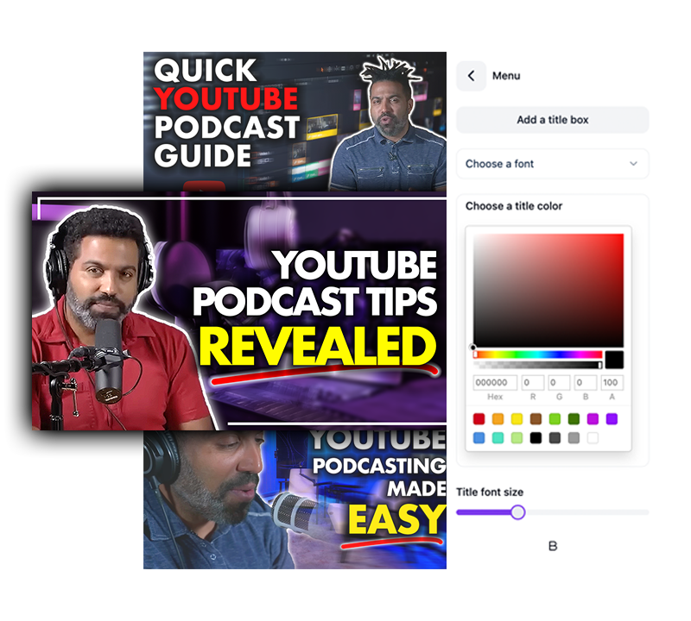Select the orange preset color swatch
Screen dimensions: 691x621
tap(498, 418)
